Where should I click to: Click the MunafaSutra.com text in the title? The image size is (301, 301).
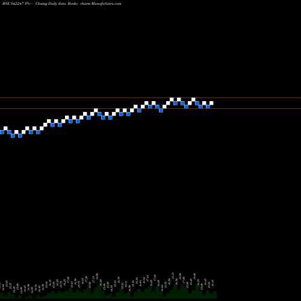click(106, 4)
